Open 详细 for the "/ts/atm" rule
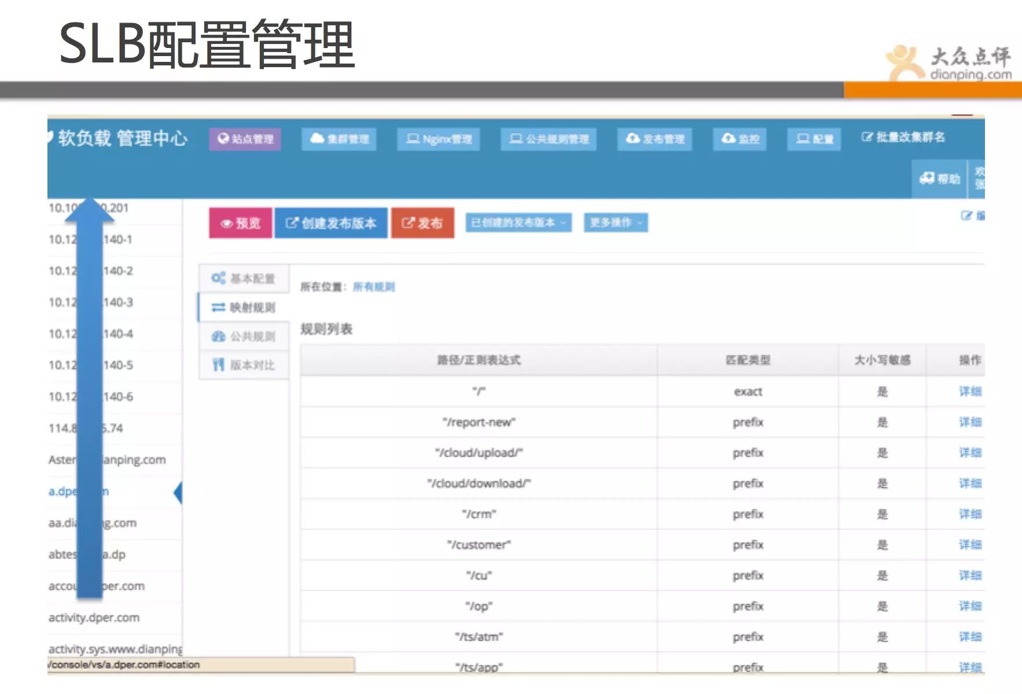 [970, 637]
